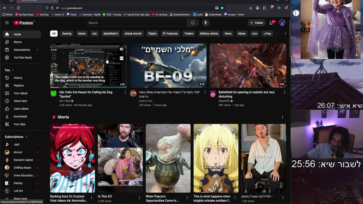The height and width of the screenshot is (204, 363).
Task: Select the Music filter chip
Action: pos(82,33)
